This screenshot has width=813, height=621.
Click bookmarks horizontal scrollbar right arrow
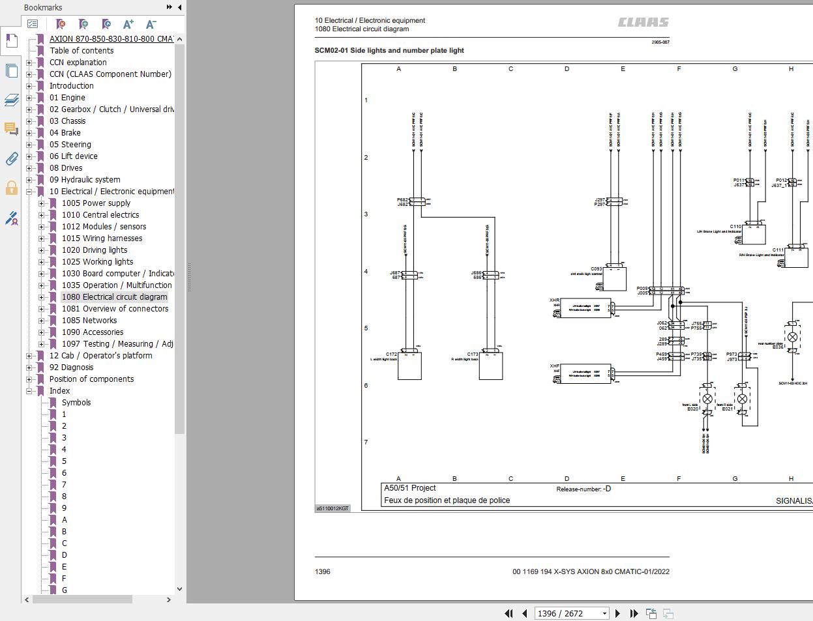169,599
